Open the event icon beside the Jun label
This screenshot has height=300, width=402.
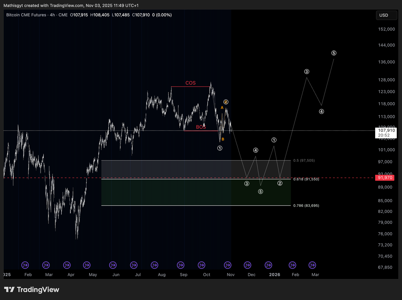114,265
